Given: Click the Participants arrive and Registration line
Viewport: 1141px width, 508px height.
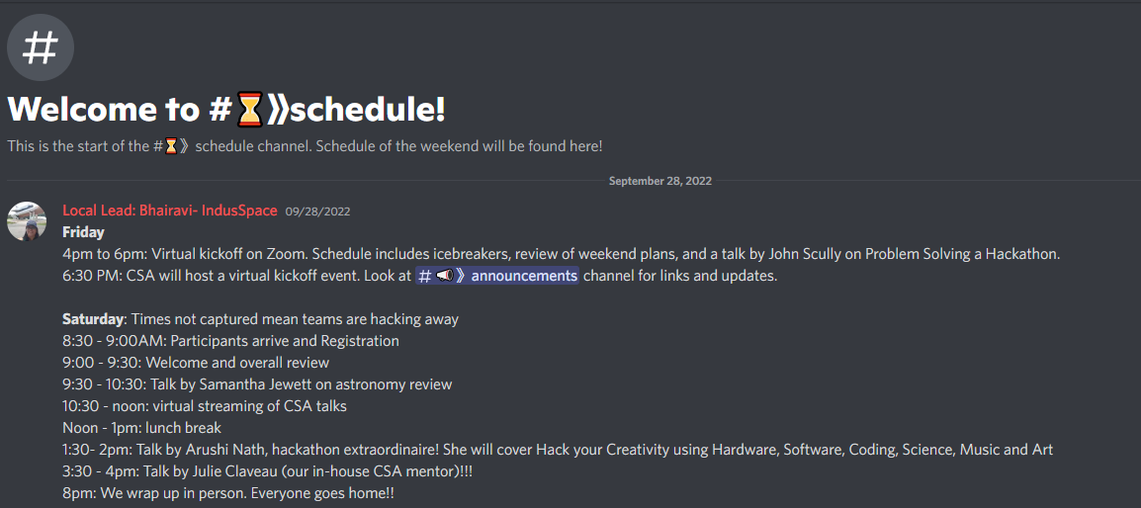Looking at the screenshot, I should [x=230, y=341].
